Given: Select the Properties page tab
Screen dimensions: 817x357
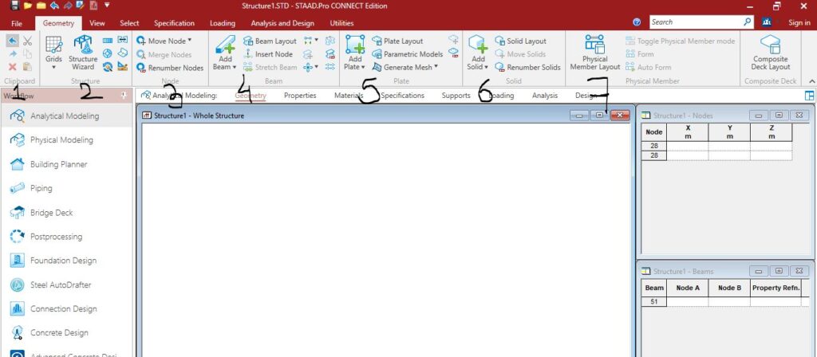Looking at the screenshot, I should tap(300, 96).
